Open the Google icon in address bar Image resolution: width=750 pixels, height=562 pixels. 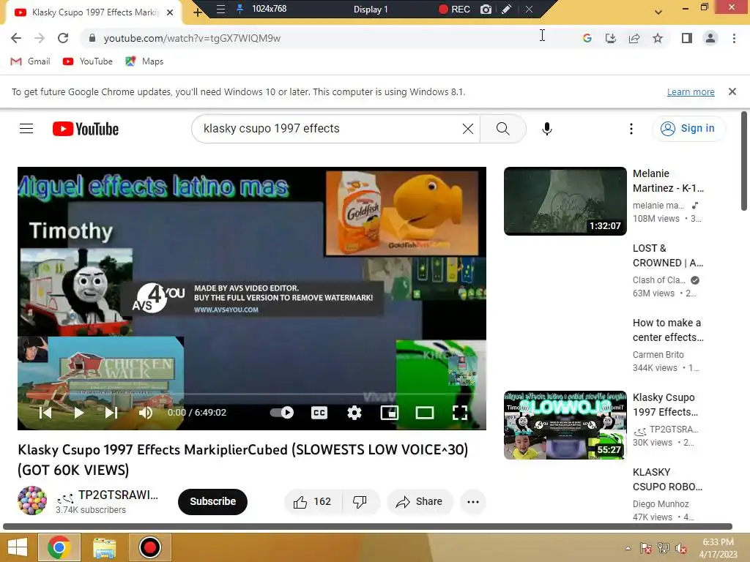[587, 38]
